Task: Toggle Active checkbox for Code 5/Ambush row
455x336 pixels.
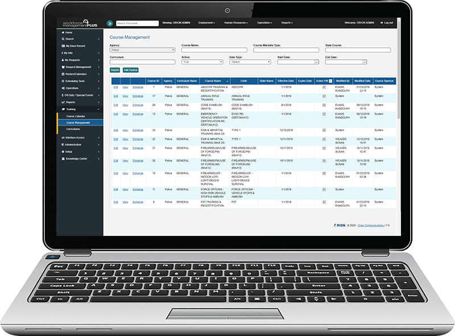Action: pos(324,105)
